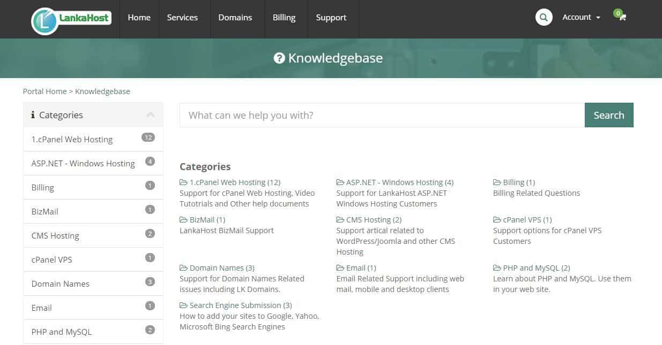662x345 pixels.
Task: Click 'LankaHost BizMail Support' description text
Action: [x=227, y=231]
